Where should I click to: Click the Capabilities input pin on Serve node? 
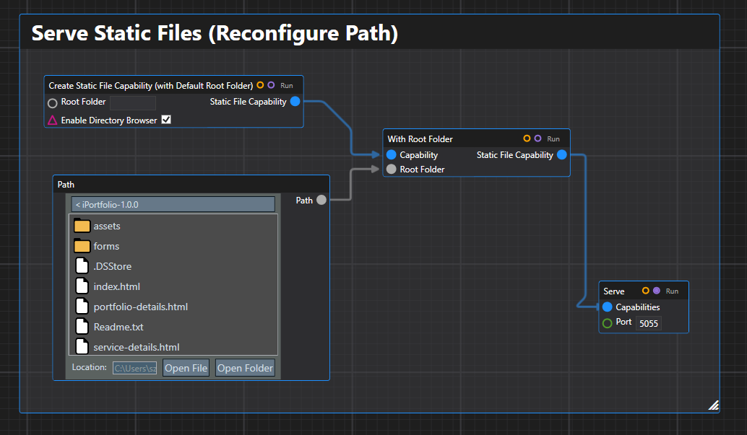click(608, 307)
